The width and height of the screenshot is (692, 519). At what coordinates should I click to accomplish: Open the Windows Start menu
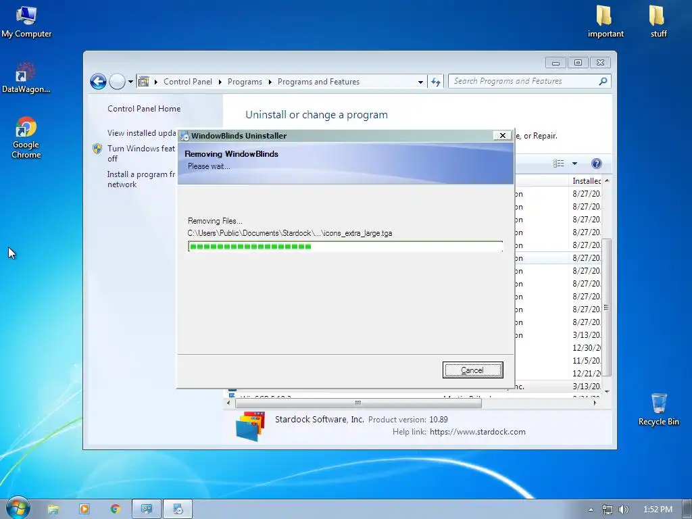click(18, 508)
